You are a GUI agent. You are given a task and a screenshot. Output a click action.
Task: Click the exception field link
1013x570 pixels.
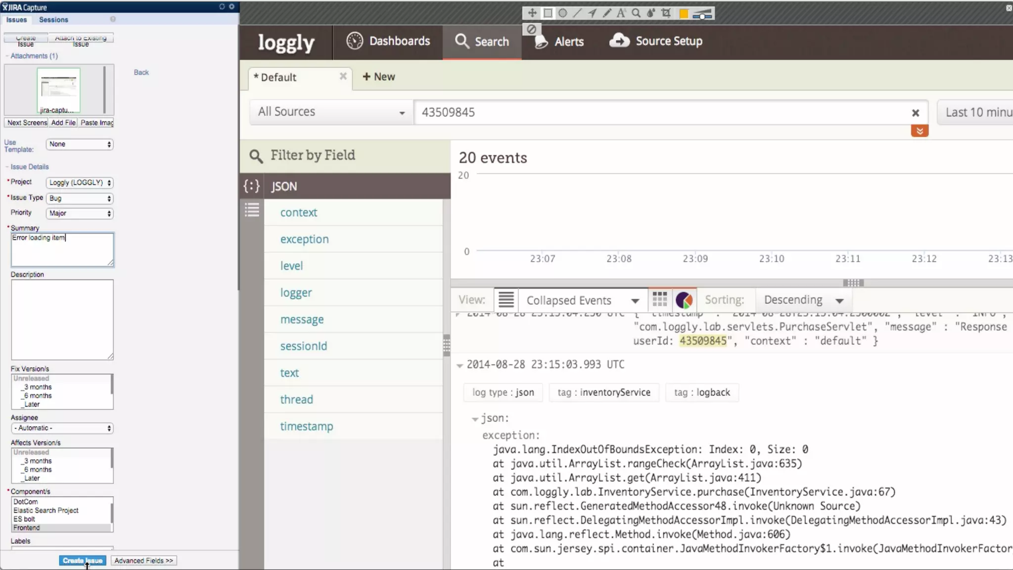point(304,239)
